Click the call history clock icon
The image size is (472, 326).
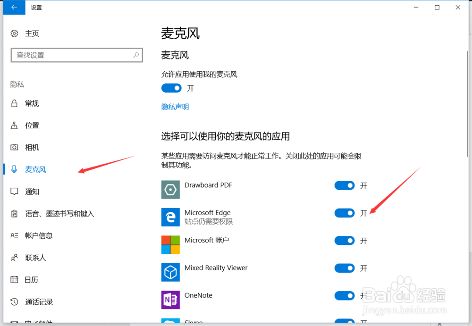coord(14,301)
